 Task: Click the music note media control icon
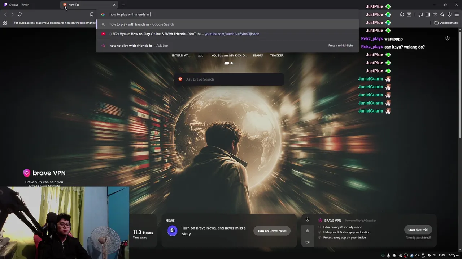pyautogui.click(x=420, y=14)
